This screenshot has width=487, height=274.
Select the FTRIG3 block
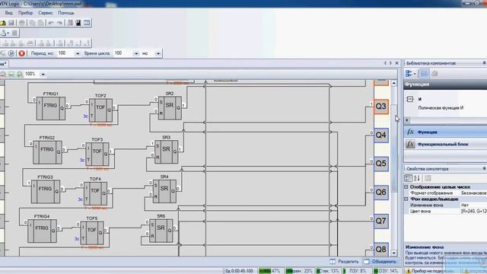coord(46,192)
